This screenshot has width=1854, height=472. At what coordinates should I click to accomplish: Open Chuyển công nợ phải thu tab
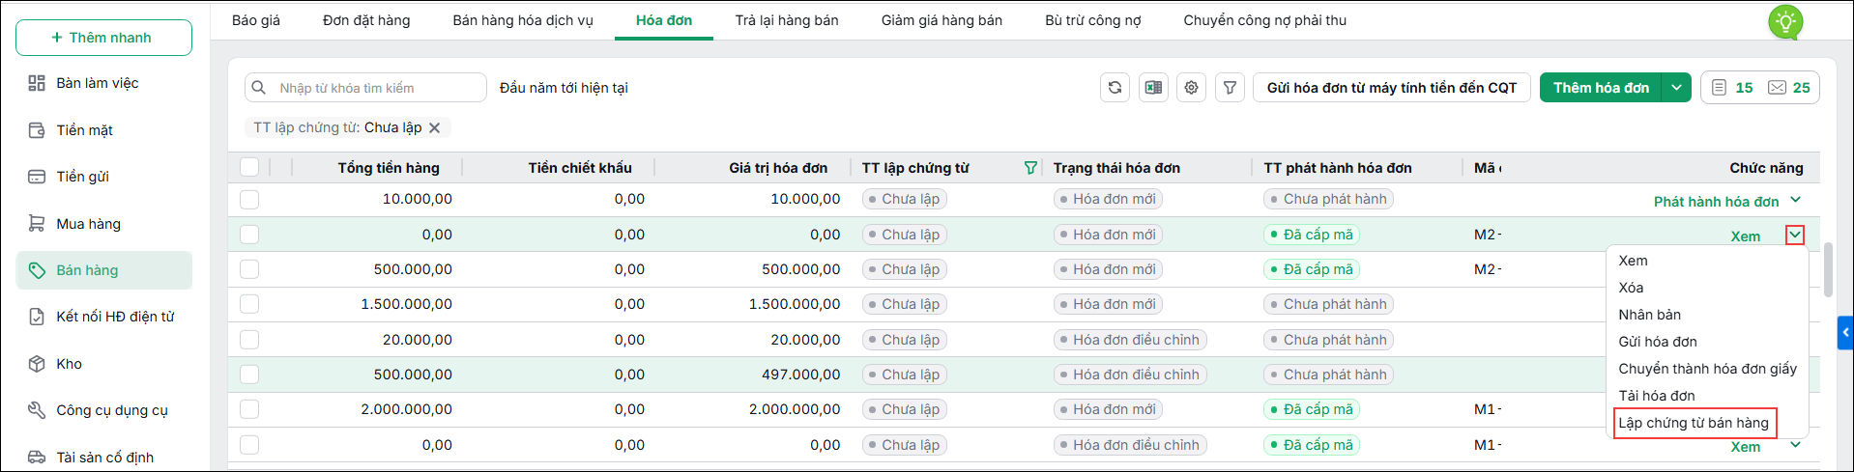click(x=1265, y=20)
